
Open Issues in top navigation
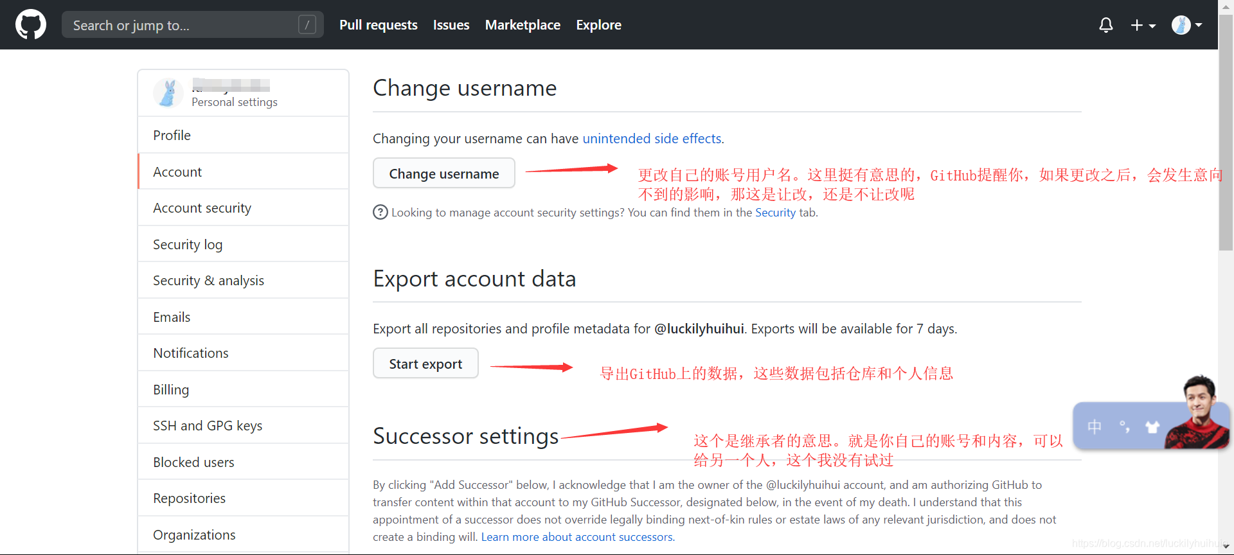tap(451, 25)
